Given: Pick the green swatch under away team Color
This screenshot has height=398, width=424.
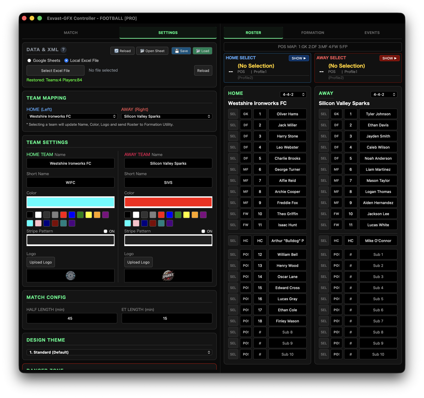Looking at the screenshot, I should [178, 215].
